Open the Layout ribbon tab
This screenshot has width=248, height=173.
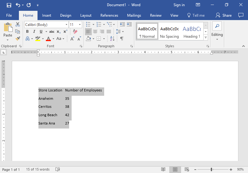pos(86,15)
